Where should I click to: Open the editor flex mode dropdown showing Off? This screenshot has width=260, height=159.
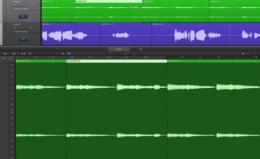(x=43, y=54)
